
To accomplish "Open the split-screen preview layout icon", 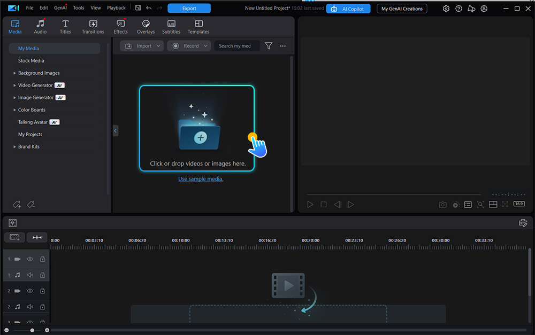I will click(493, 204).
